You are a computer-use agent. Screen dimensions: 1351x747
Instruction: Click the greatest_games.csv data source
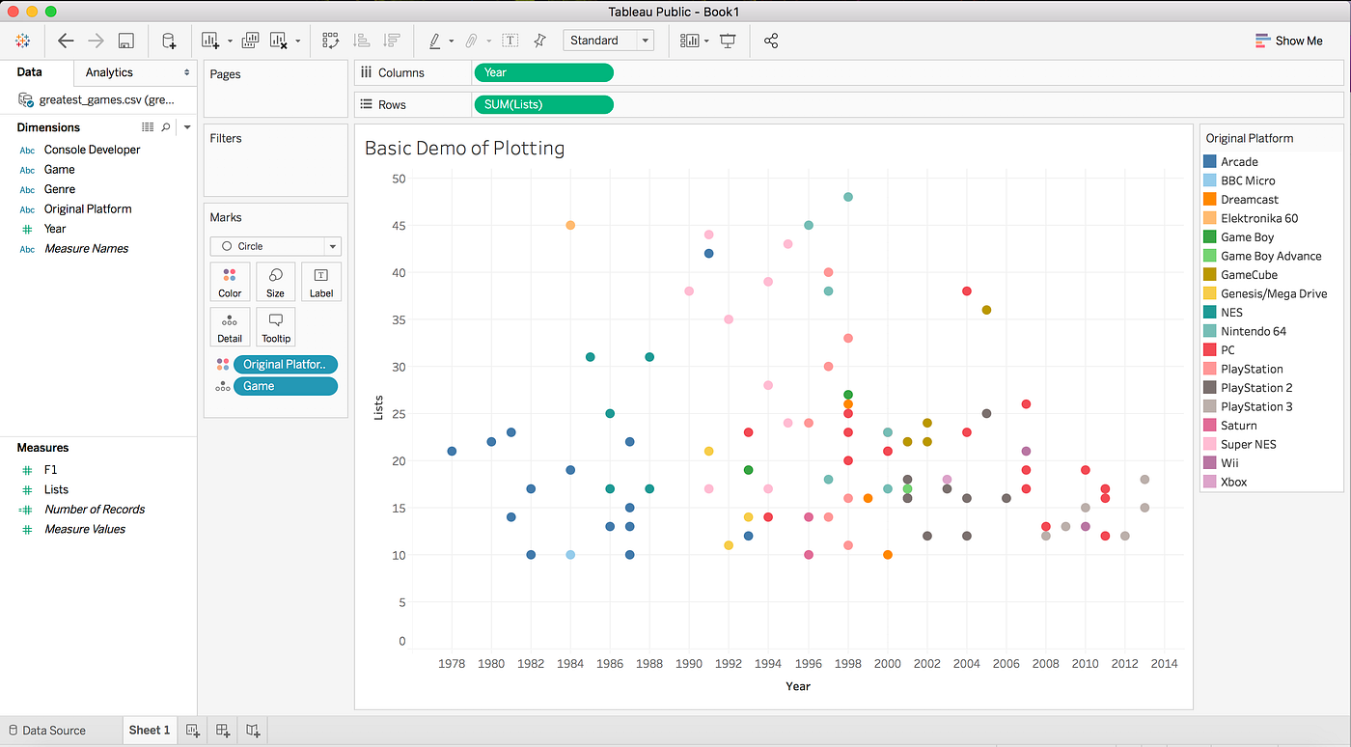[x=96, y=99]
